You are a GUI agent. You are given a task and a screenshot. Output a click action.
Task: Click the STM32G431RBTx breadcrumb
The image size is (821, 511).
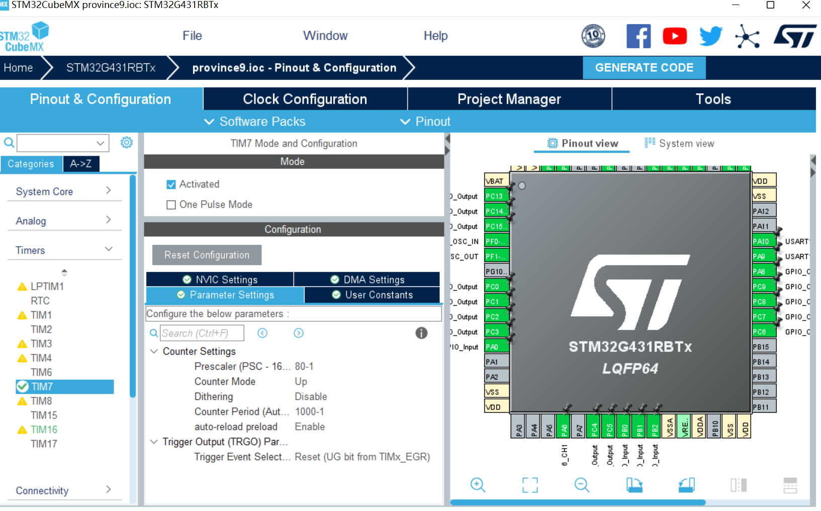tap(111, 68)
